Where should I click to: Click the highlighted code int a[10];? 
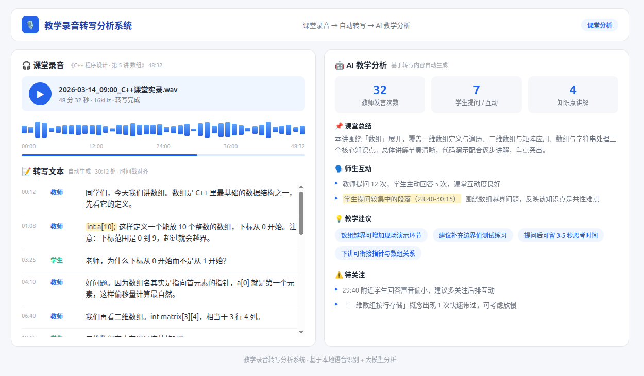click(x=101, y=227)
